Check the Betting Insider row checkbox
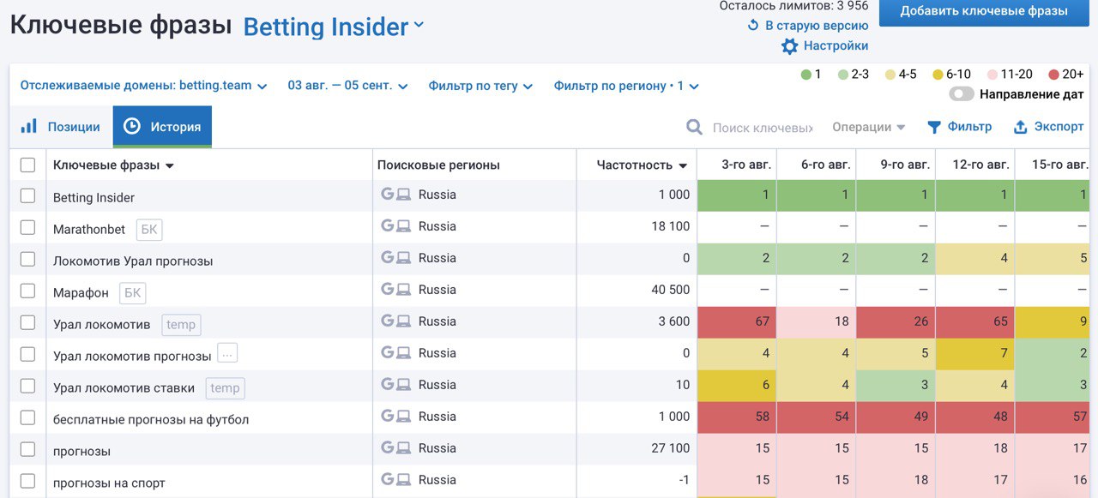The width and height of the screenshot is (1098, 498). (x=27, y=195)
